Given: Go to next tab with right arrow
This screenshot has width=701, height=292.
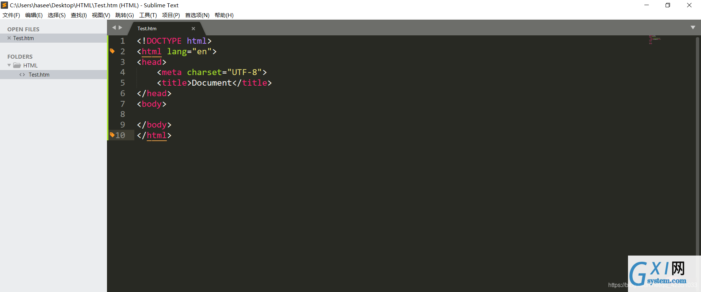Looking at the screenshot, I should (x=120, y=28).
